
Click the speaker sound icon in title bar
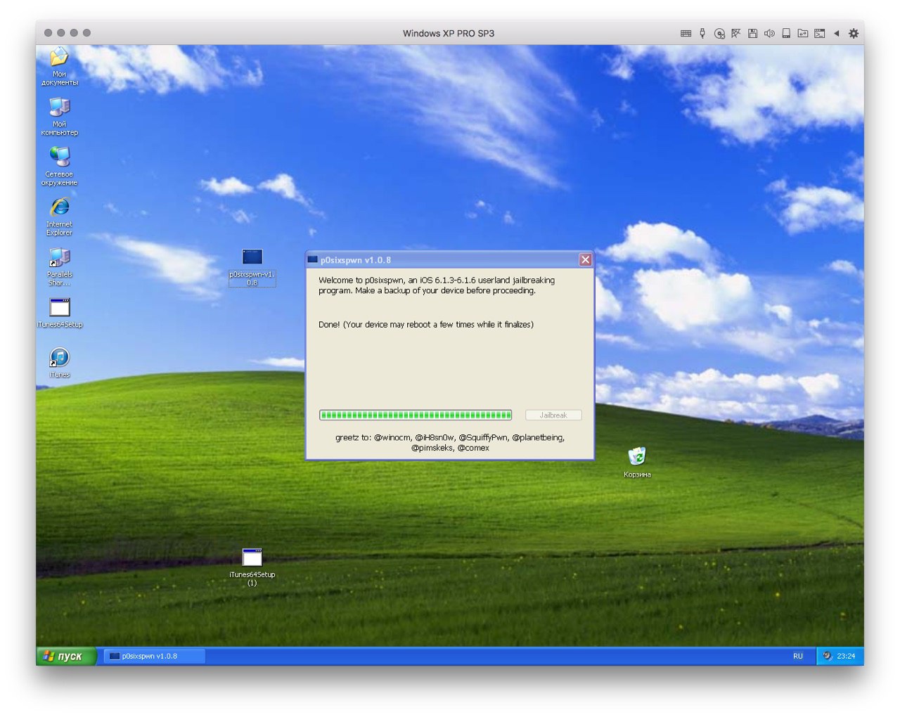pyautogui.click(x=769, y=33)
